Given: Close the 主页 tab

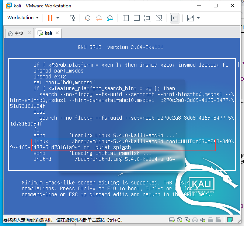Looking at the screenshot, I should click(29, 33).
